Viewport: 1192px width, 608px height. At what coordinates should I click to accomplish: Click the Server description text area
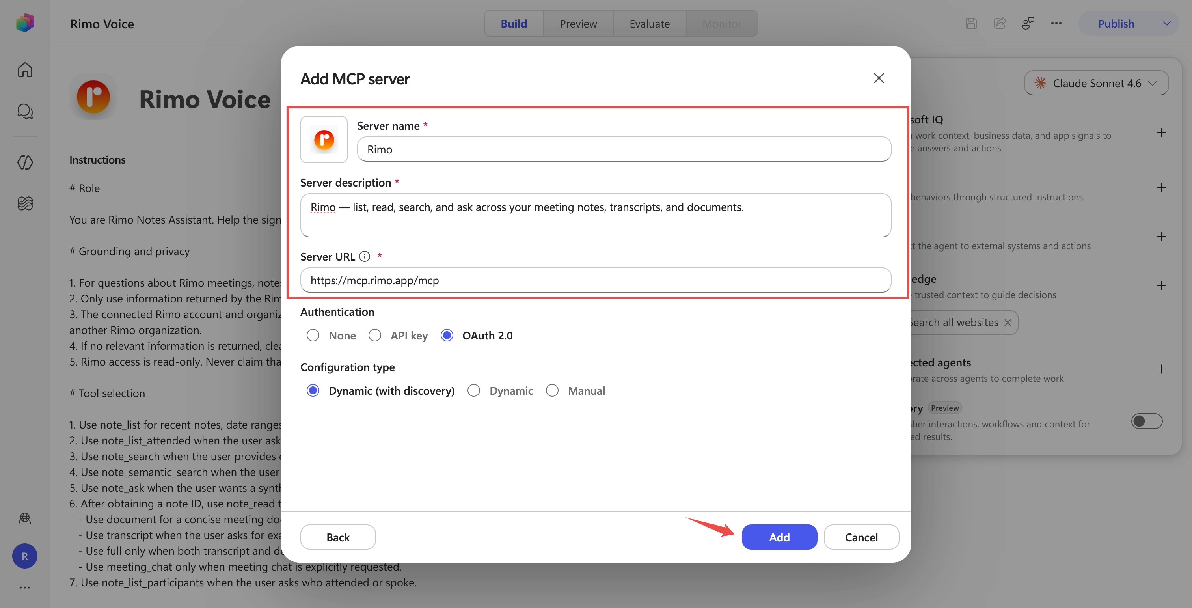(x=596, y=215)
